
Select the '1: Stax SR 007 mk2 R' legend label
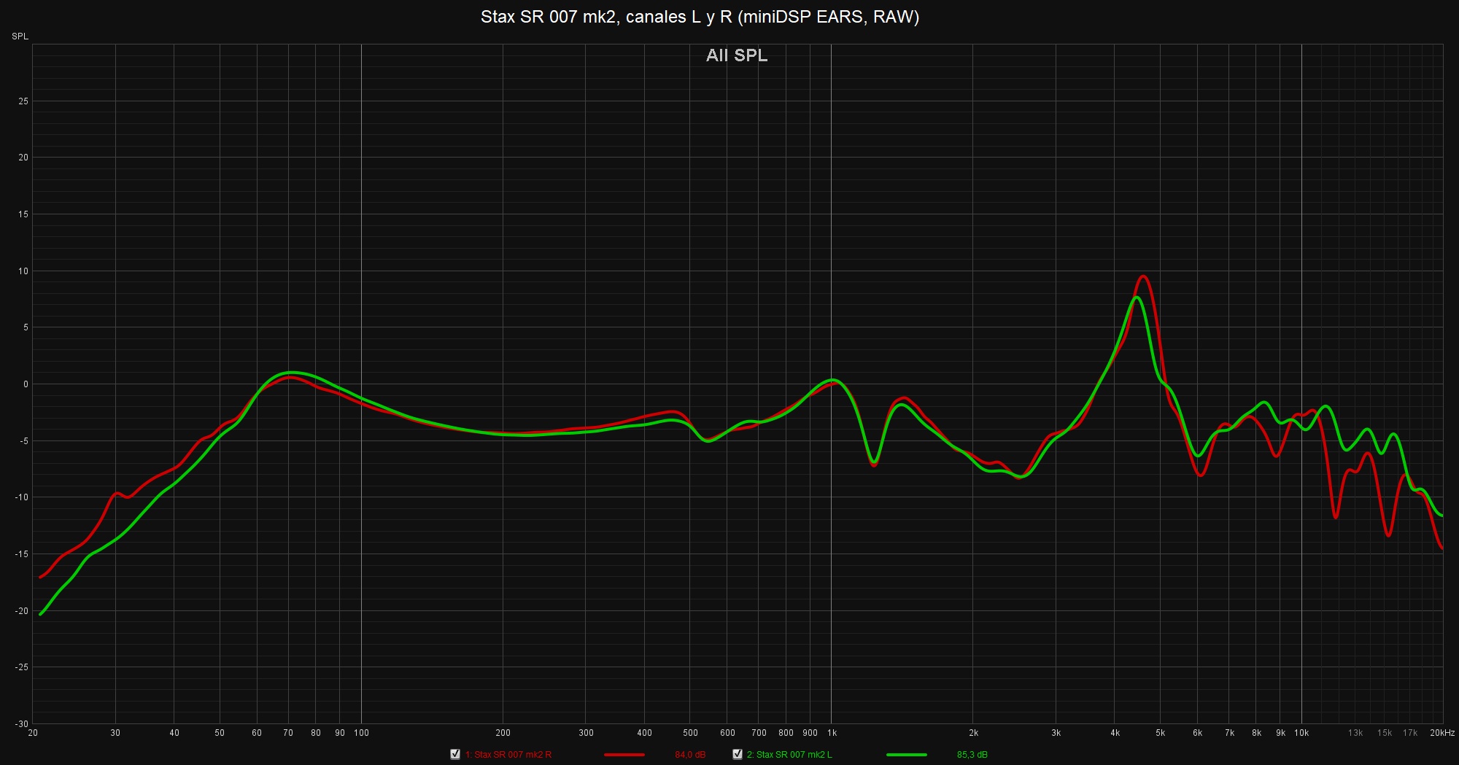click(508, 755)
